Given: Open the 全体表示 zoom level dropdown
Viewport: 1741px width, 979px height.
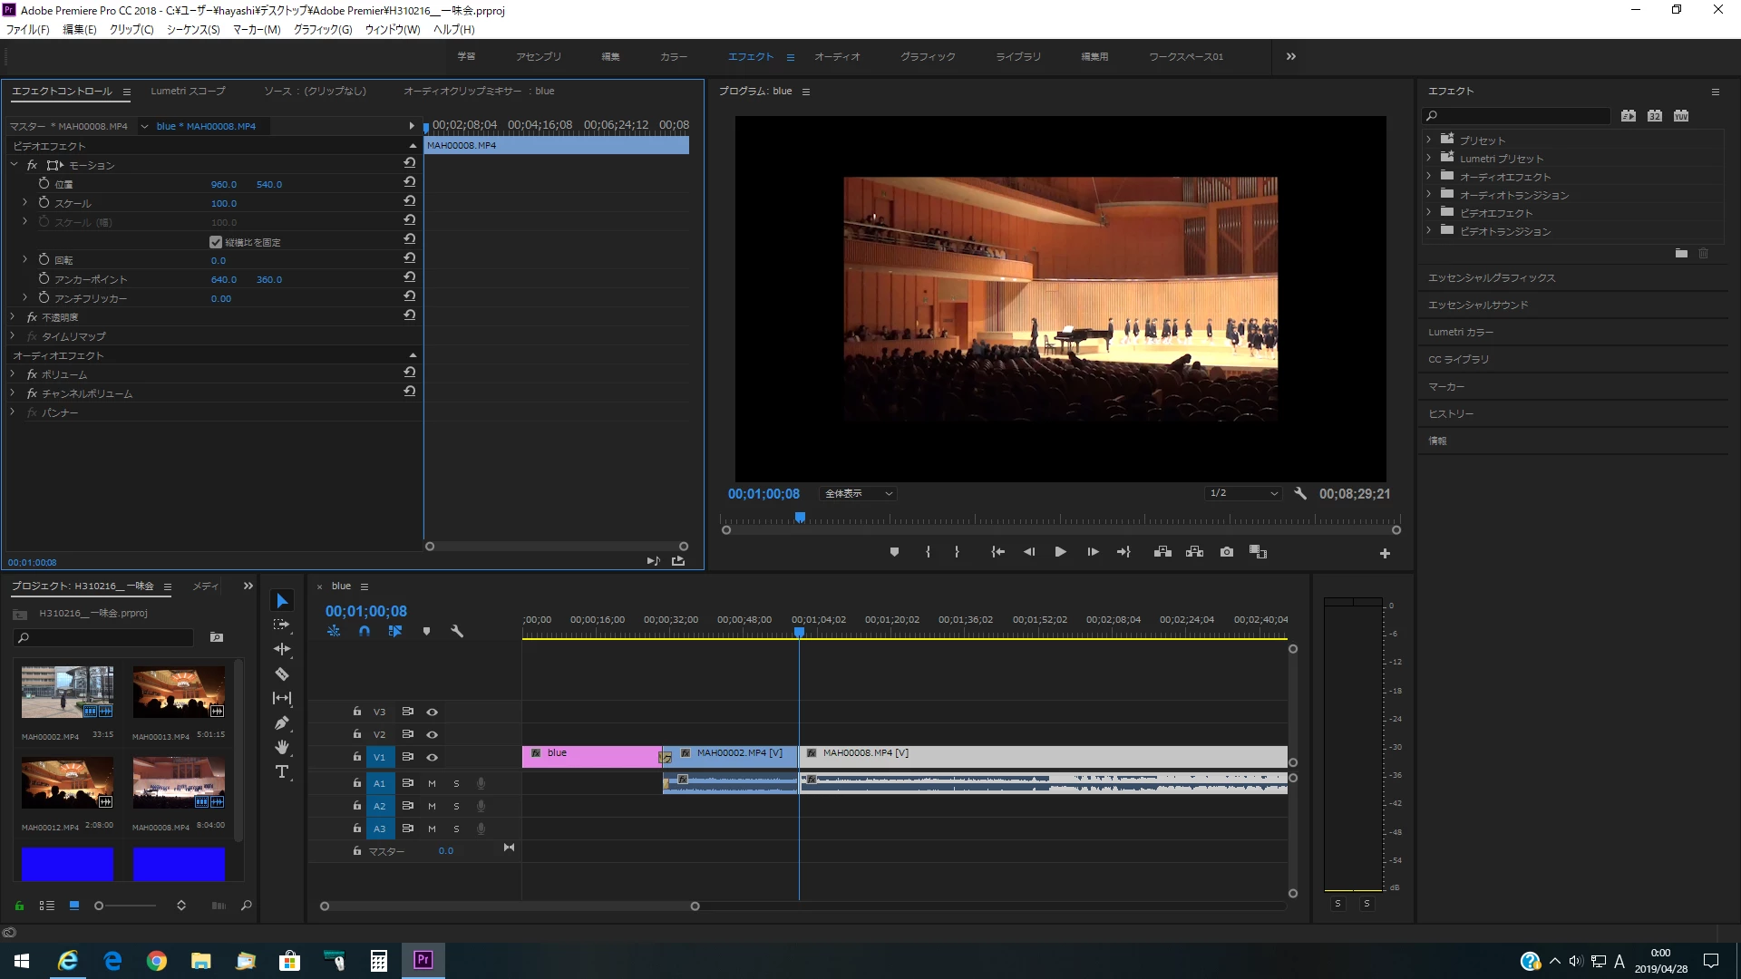Looking at the screenshot, I should [x=858, y=494].
